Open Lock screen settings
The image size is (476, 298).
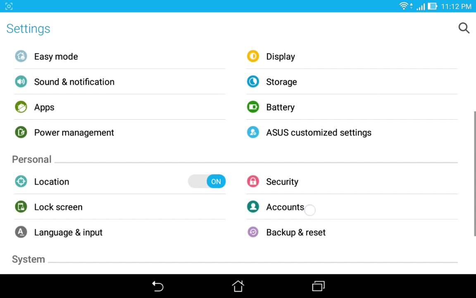(x=58, y=207)
